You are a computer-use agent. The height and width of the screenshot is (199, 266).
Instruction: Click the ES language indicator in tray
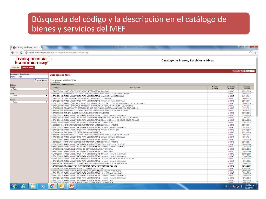[226, 186]
